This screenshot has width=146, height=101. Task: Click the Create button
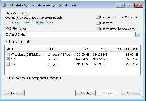(x=85, y=93)
